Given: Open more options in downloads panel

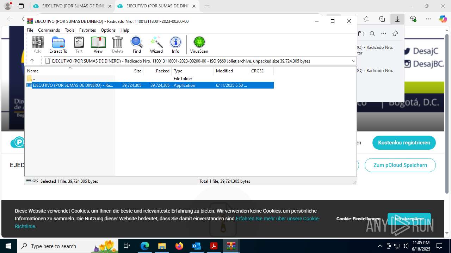Looking at the screenshot, I should point(384,34).
